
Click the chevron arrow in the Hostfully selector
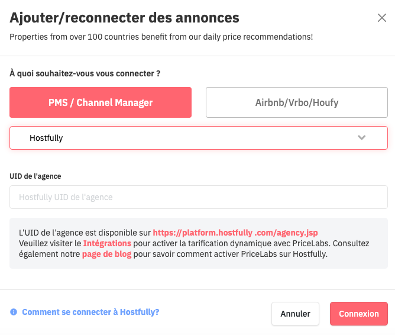361,138
